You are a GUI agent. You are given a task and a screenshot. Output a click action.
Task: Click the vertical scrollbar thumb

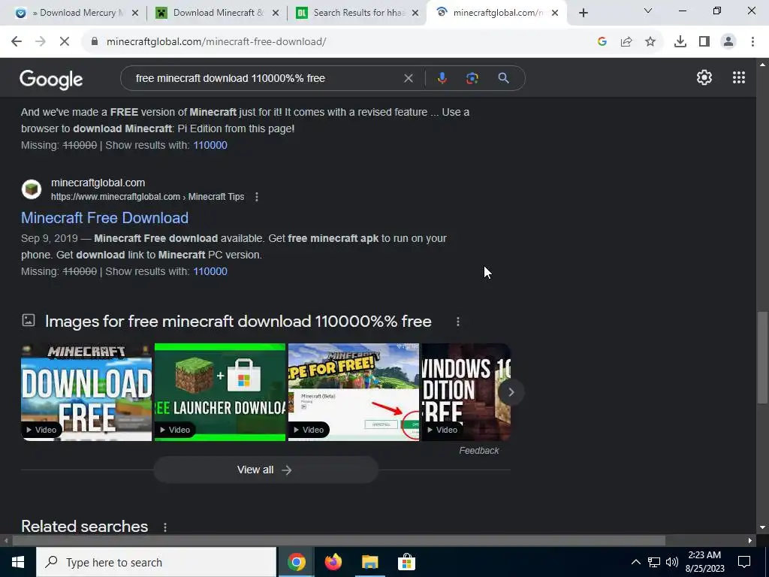(x=762, y=356)
